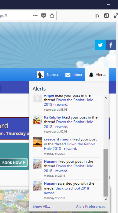The height and width of the screenshot is (213, 118).
Task: Click the BOOK NOW button
Action: pyautogui.click(x=14, y=162)
